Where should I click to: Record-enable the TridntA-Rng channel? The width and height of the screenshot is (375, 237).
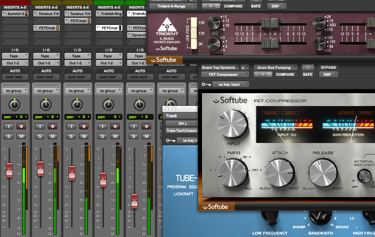(115, 126)
